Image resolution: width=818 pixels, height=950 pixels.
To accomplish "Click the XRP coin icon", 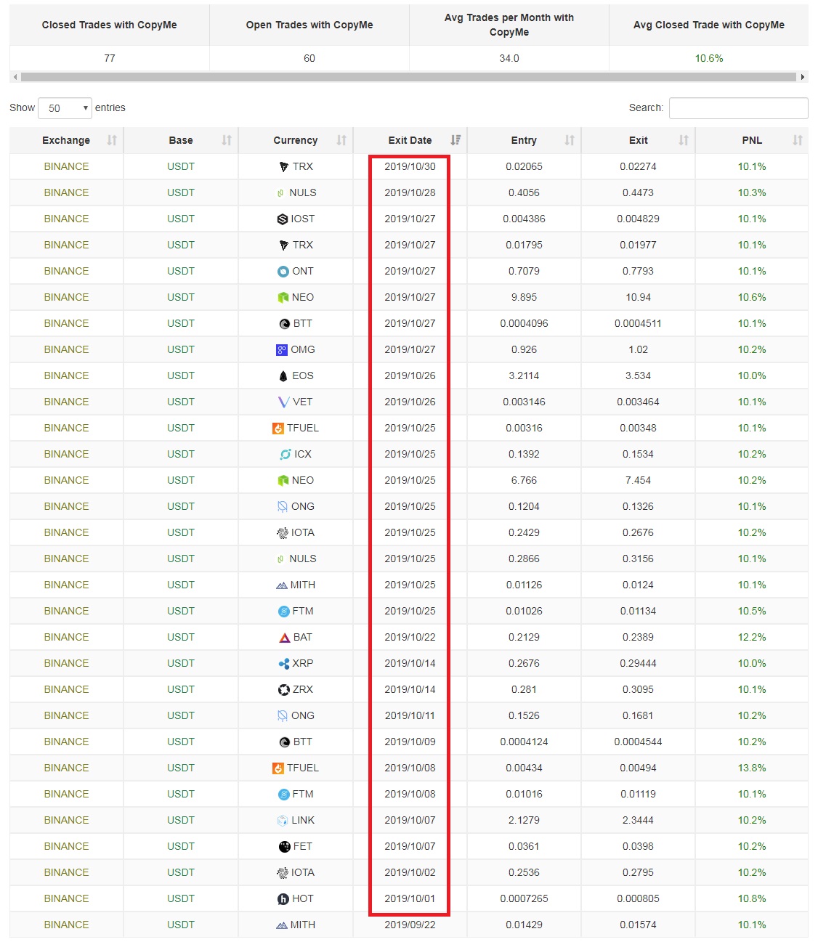I will [284, 664].
